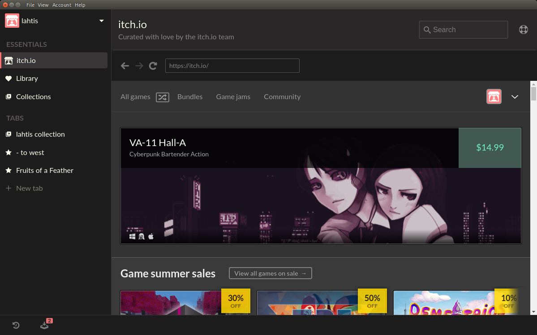The width and height of the screenshot is (537, 335).
Task: Open the View menu
Action: tap(43, 5)
